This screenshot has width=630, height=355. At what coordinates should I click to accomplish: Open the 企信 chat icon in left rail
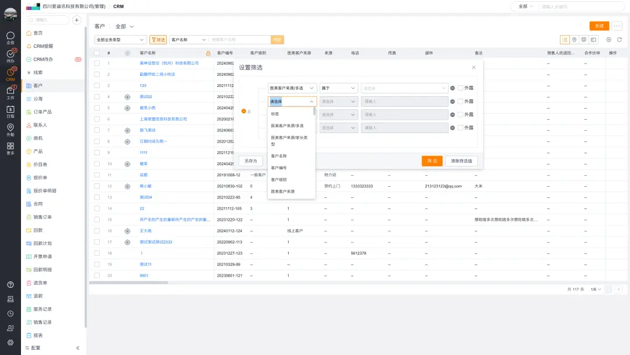coord(10,38)
